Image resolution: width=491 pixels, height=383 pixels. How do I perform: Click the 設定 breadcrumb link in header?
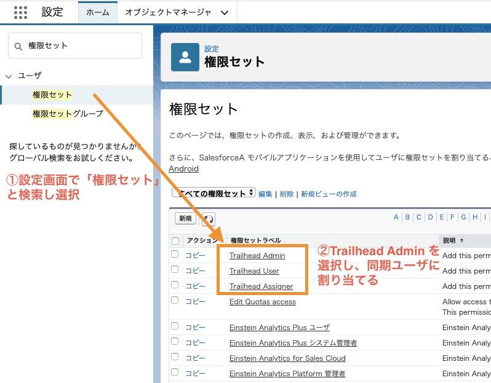click(212, 49)
